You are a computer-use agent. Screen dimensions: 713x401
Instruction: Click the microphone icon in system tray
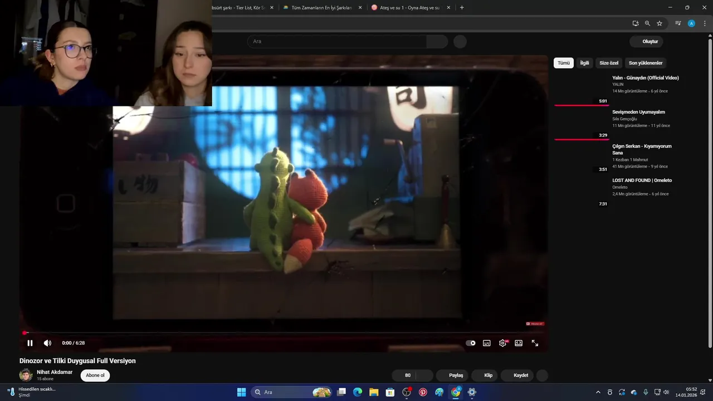pos(646,392)
